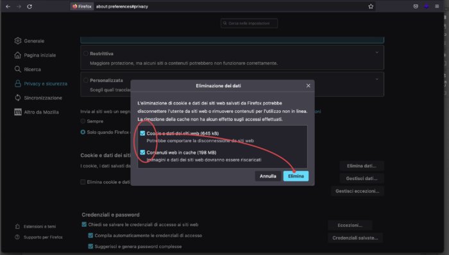449x255 pixels.
Task: Select the Restrittiva protection radio button
Action: (x=85, y=53)
